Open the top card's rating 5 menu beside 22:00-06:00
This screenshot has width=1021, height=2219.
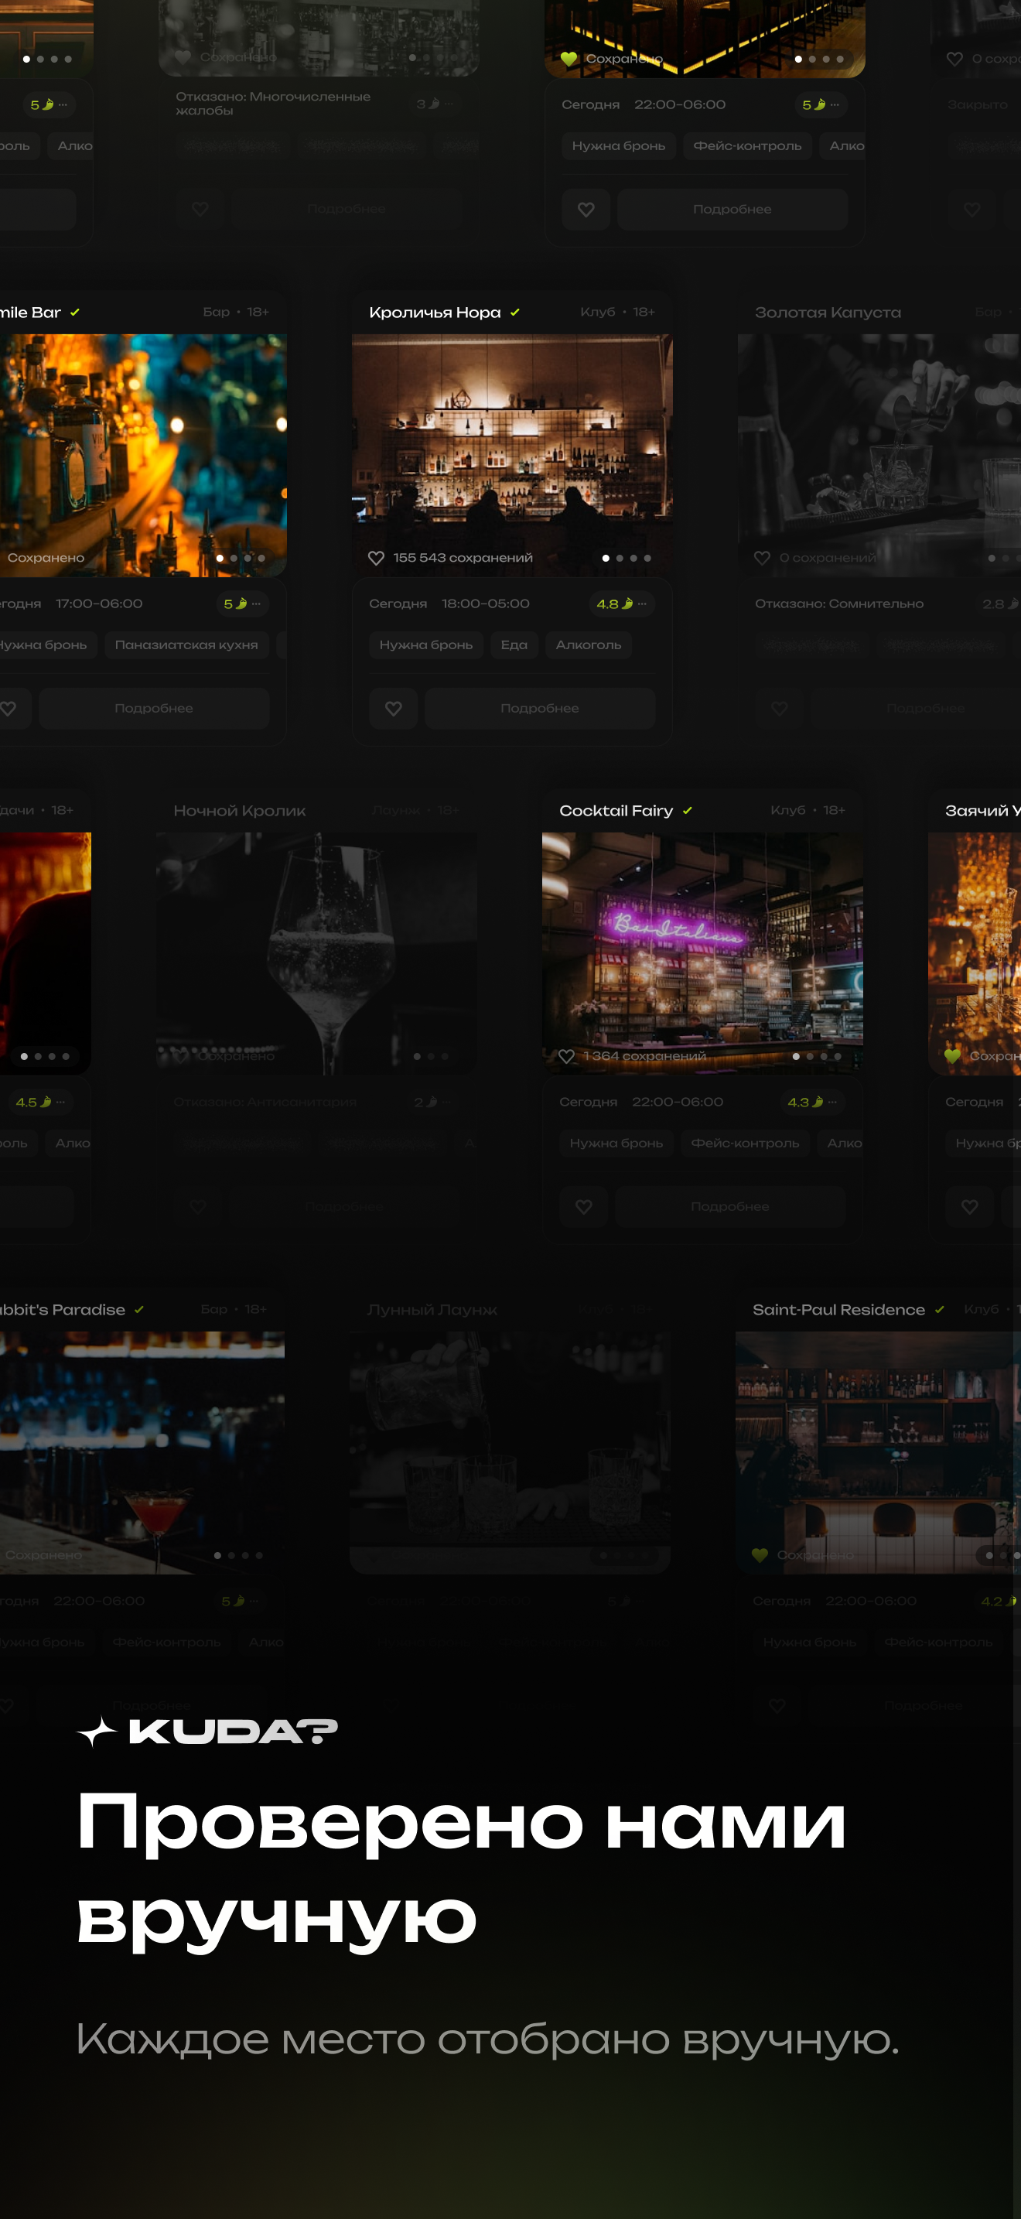[x=821, y=105]
